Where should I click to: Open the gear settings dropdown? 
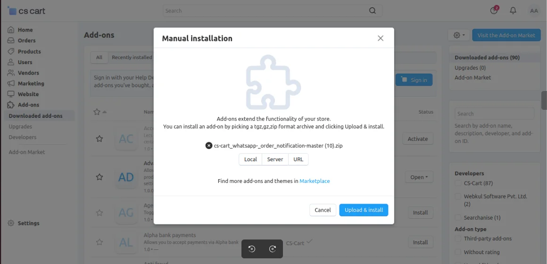coord(459,35)
